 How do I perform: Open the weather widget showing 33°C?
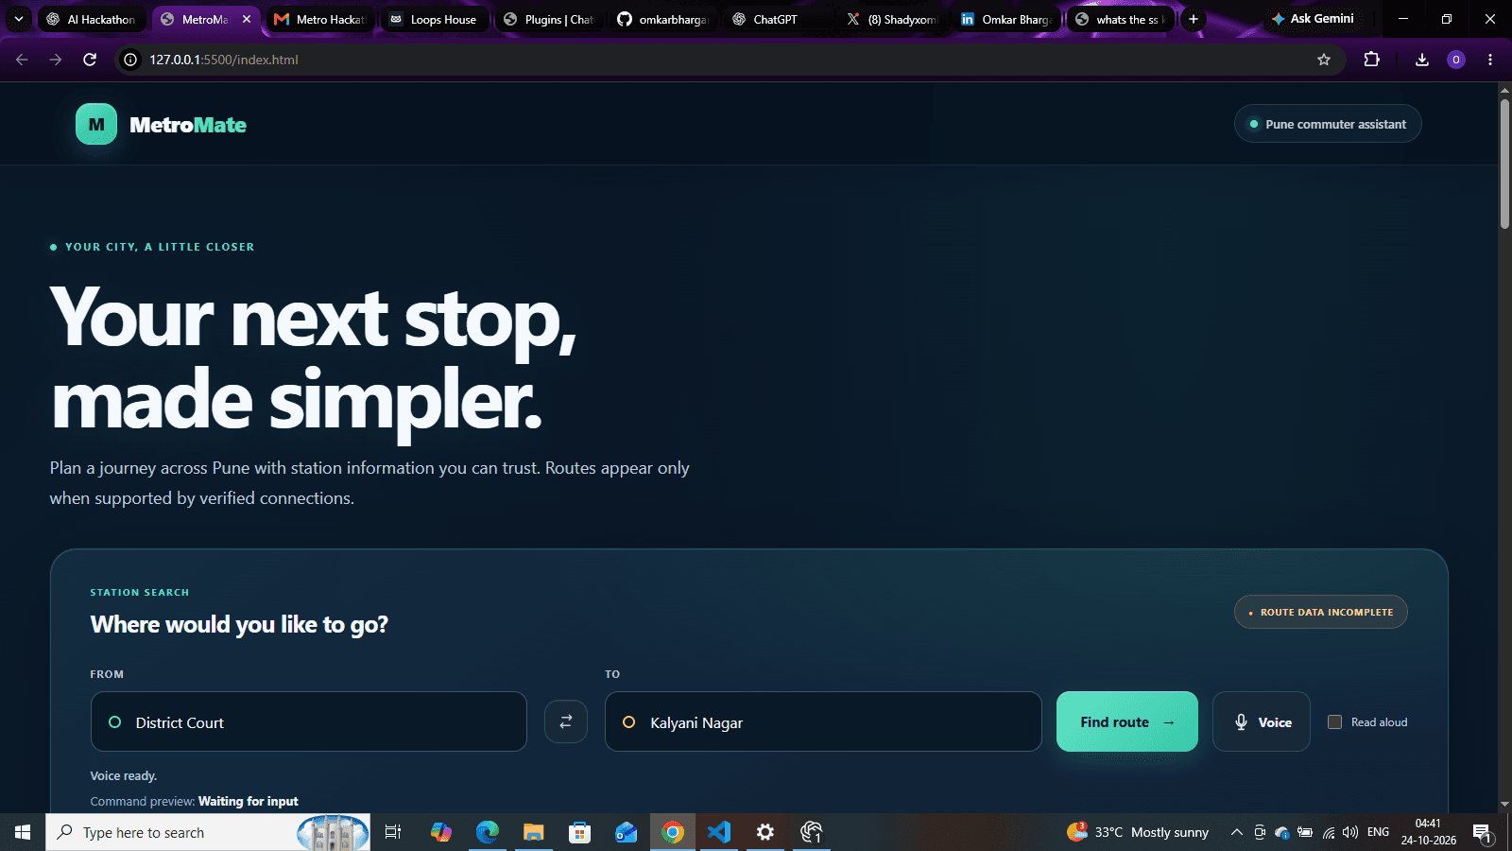(x=1138, y=832)
